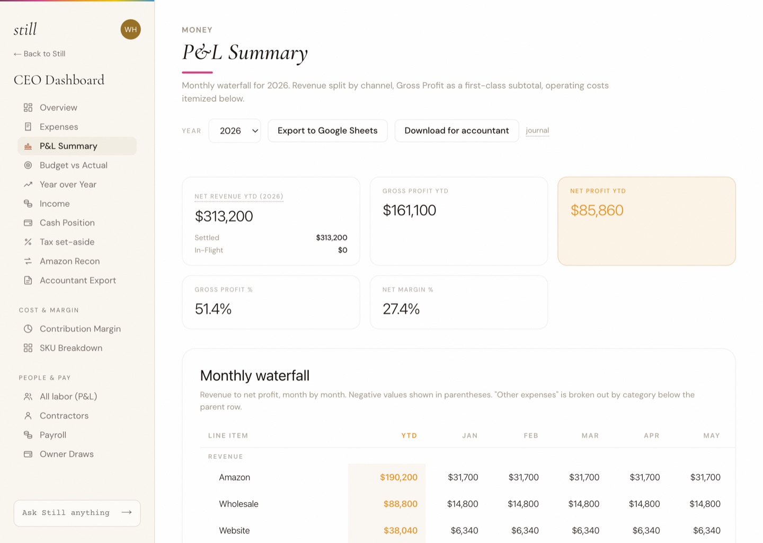Click the Owner Draws wallet icon

click(28, 454)
